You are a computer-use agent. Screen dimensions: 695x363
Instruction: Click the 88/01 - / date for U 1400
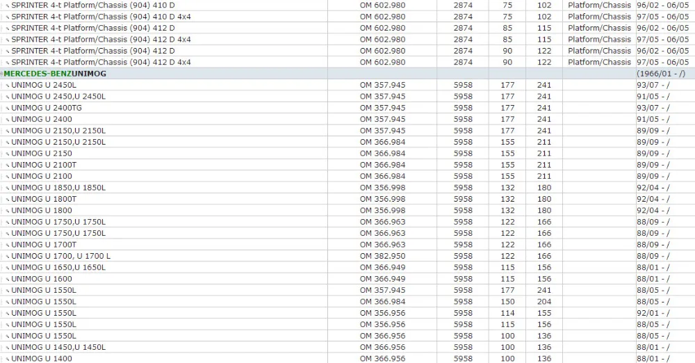[x=653, y=359]
